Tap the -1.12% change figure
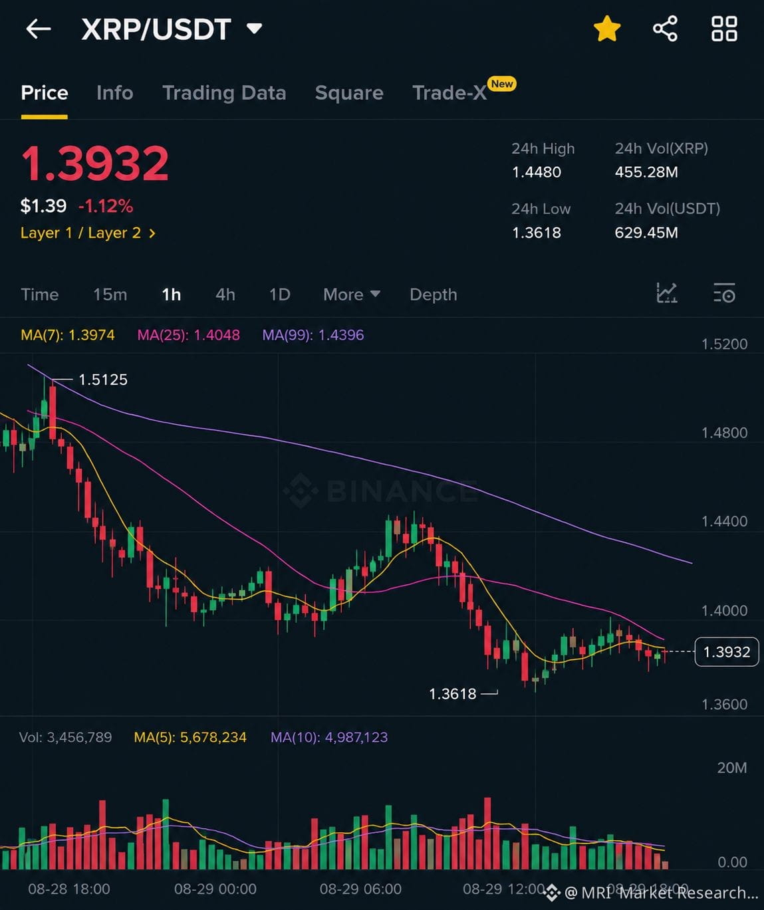This screenshot has height=910, width=764. 106,206
